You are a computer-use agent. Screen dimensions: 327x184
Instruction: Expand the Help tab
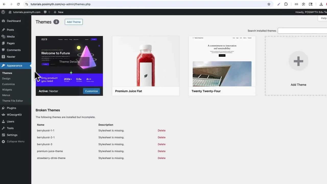click(x=323, y=18)
